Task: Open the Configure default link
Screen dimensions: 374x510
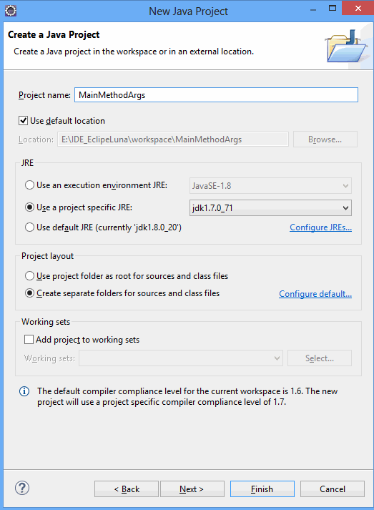Action: (315, 294)
